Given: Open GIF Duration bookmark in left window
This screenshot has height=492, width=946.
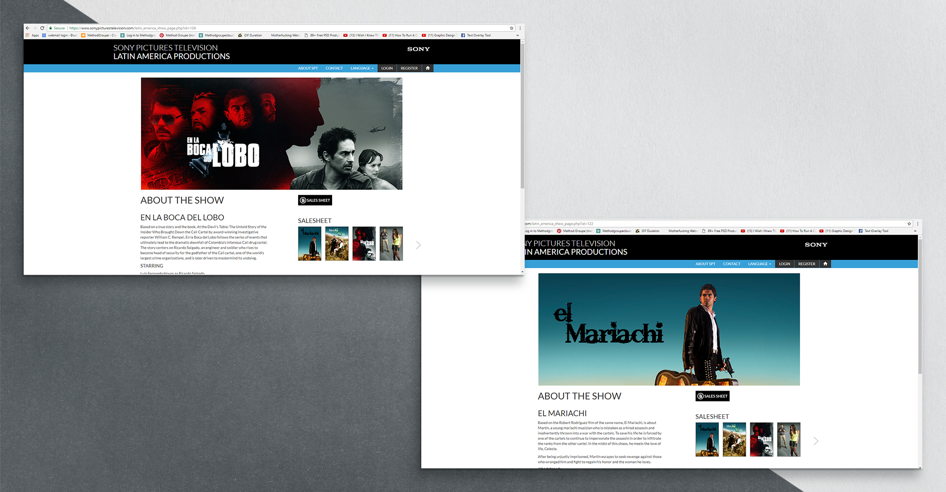Looking at the screenshot, I should point(250,35).
